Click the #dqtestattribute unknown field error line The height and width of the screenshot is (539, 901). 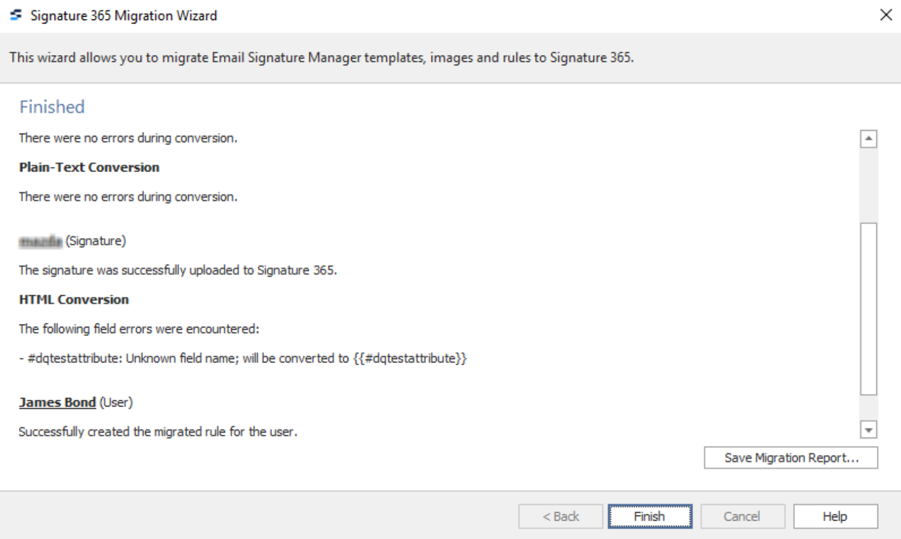click(x=243, y=358)
